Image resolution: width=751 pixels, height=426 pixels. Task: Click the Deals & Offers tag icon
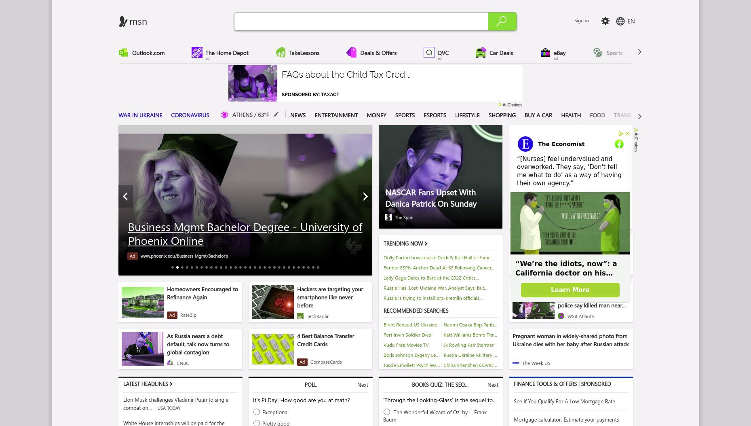pyautogui.click(x=352, y=52)
